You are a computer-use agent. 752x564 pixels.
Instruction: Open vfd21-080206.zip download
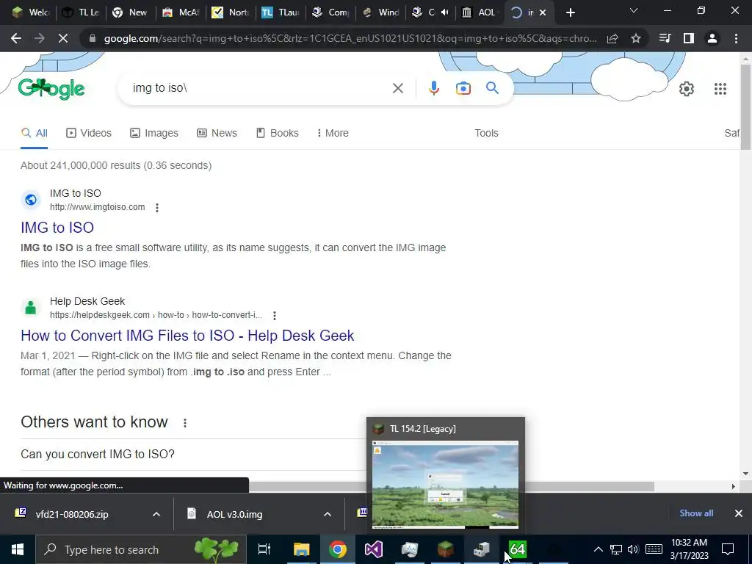[72, 514]
